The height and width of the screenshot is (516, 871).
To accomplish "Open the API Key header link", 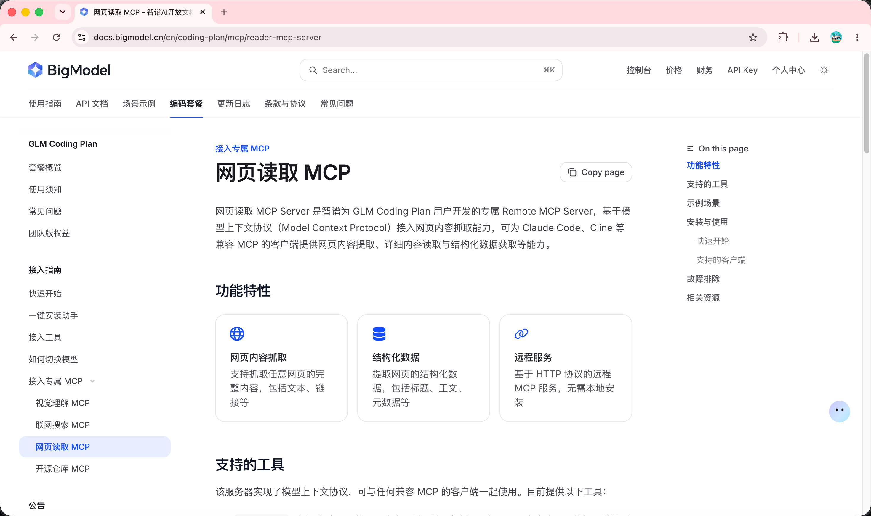I will point(742,70).
